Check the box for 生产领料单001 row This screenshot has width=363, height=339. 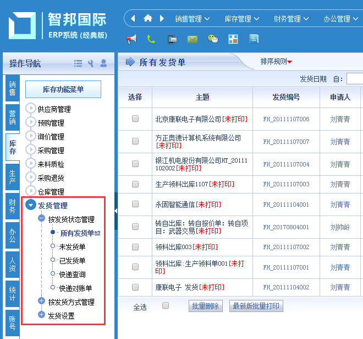point(135,267)
